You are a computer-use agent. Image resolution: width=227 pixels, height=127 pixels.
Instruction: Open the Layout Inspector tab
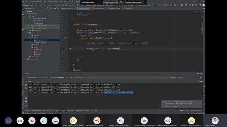196,110
